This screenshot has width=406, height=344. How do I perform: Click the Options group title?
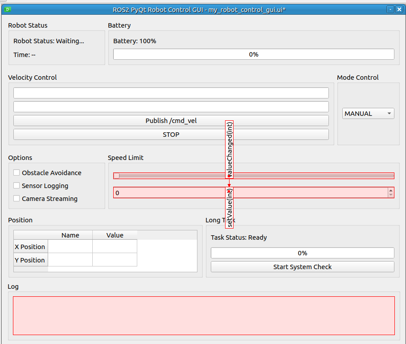(20, 158)
